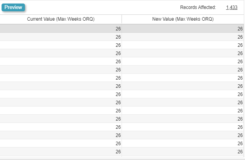Select seventh row's Current Value cell
This screenshot has height=160, width=245.
coord(61,78)
